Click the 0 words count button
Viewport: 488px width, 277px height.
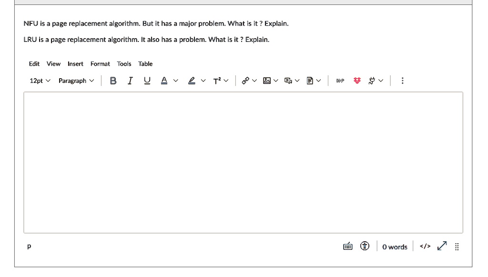click(x=395, y=246)
